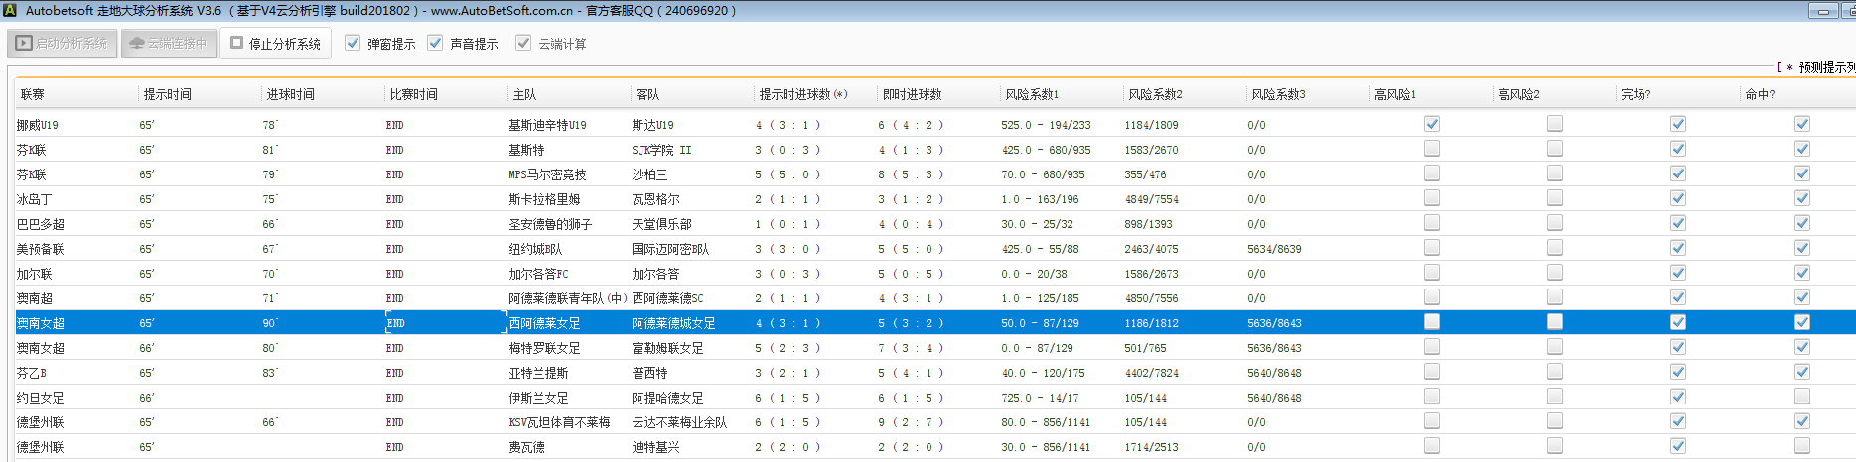The height and width of the screenshot is (462, 1856).
Task: Click the 提示时进球数 (*) column header
Action: 802,94
